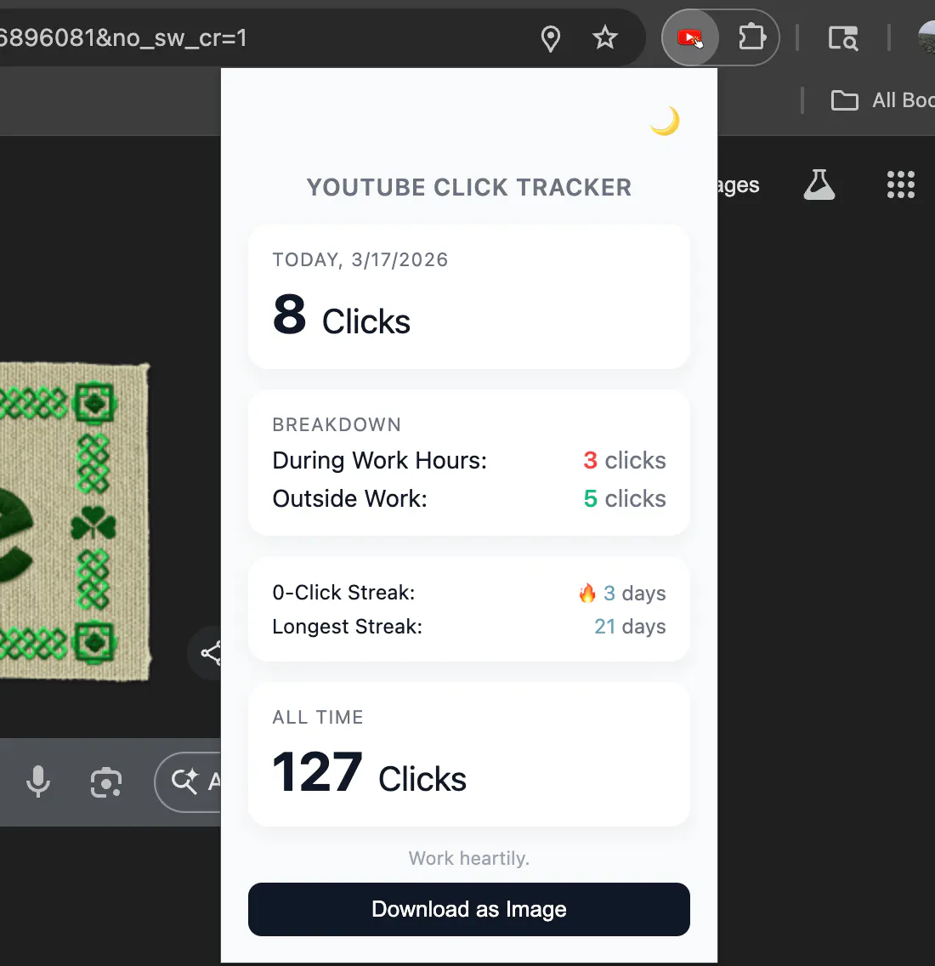The width and height of the screenshot is (935, 966).
Task: Toggle dark mode with the moon icon
Action: (x=666, y=121)
